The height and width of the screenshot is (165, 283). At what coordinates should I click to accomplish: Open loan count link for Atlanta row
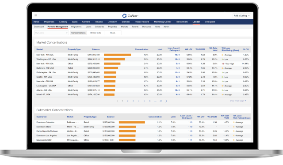(x=177, y=90)
